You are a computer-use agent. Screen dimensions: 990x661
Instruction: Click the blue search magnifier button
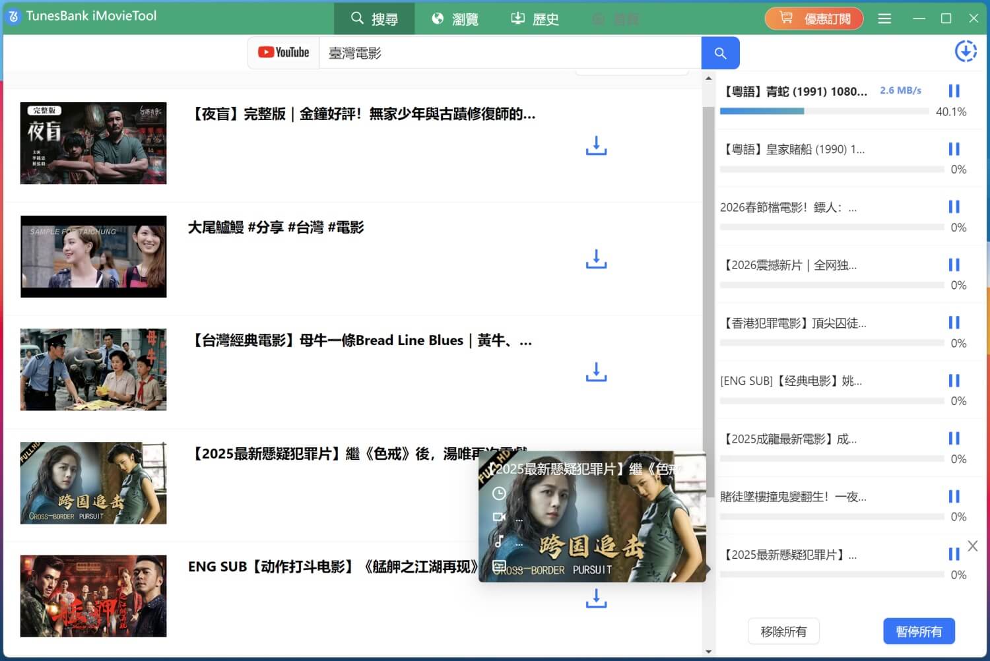[x=720, y=53]
